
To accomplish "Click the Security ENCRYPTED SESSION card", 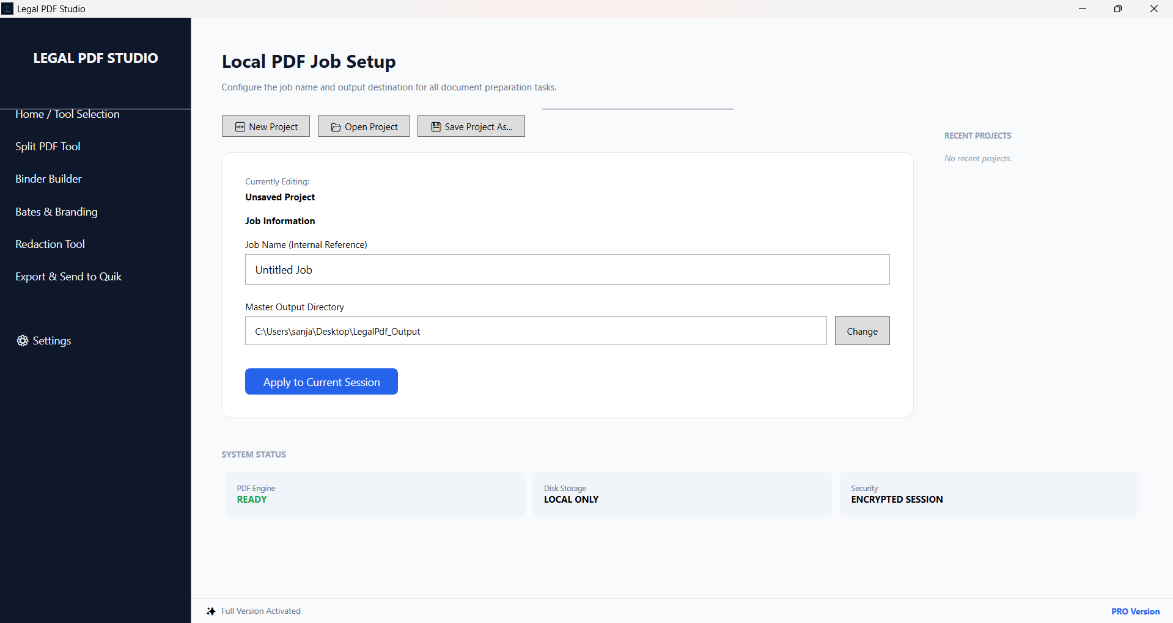I will (988, 494).
